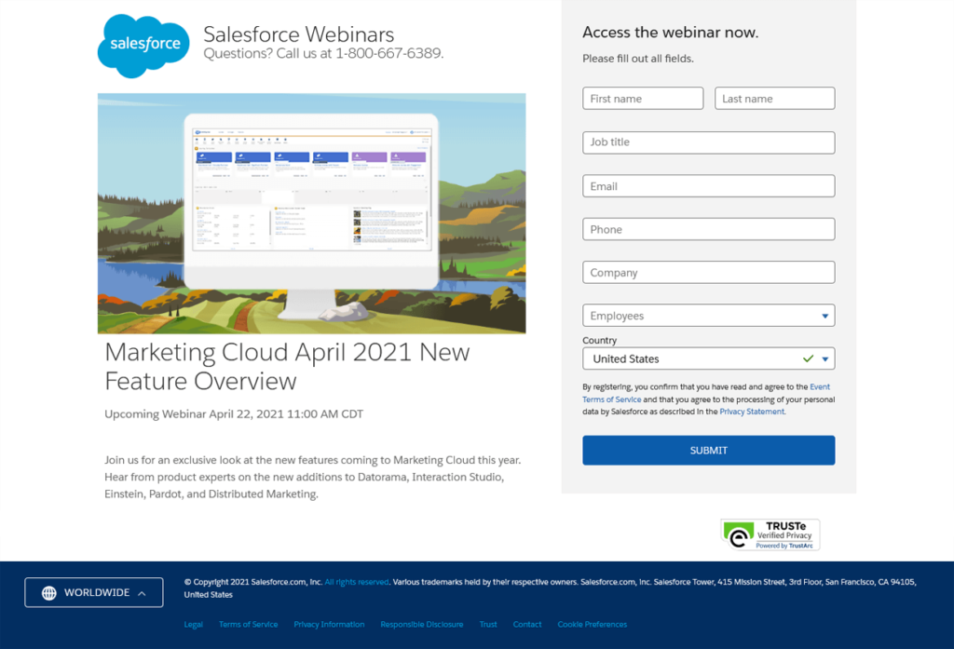The image size is (954, 649).
Task: Click the Upcoming Webinar April 22 date text
Action: [234, 414]
